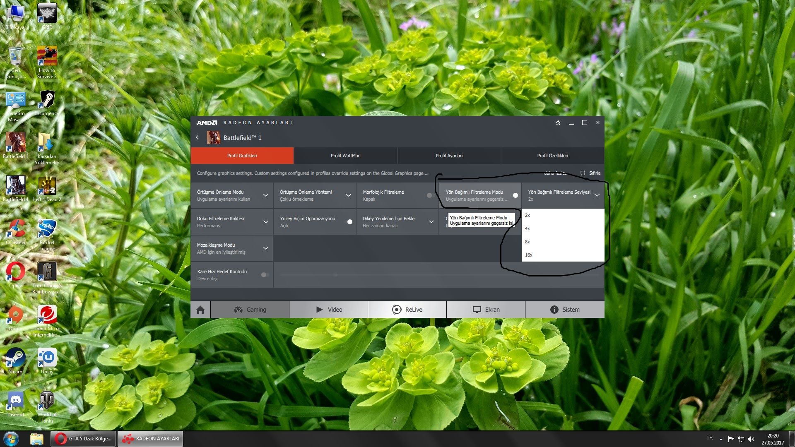The height and width of the screenshot is (447, 795).
Task: Open the Gaming section
Action: click(250, 310)
